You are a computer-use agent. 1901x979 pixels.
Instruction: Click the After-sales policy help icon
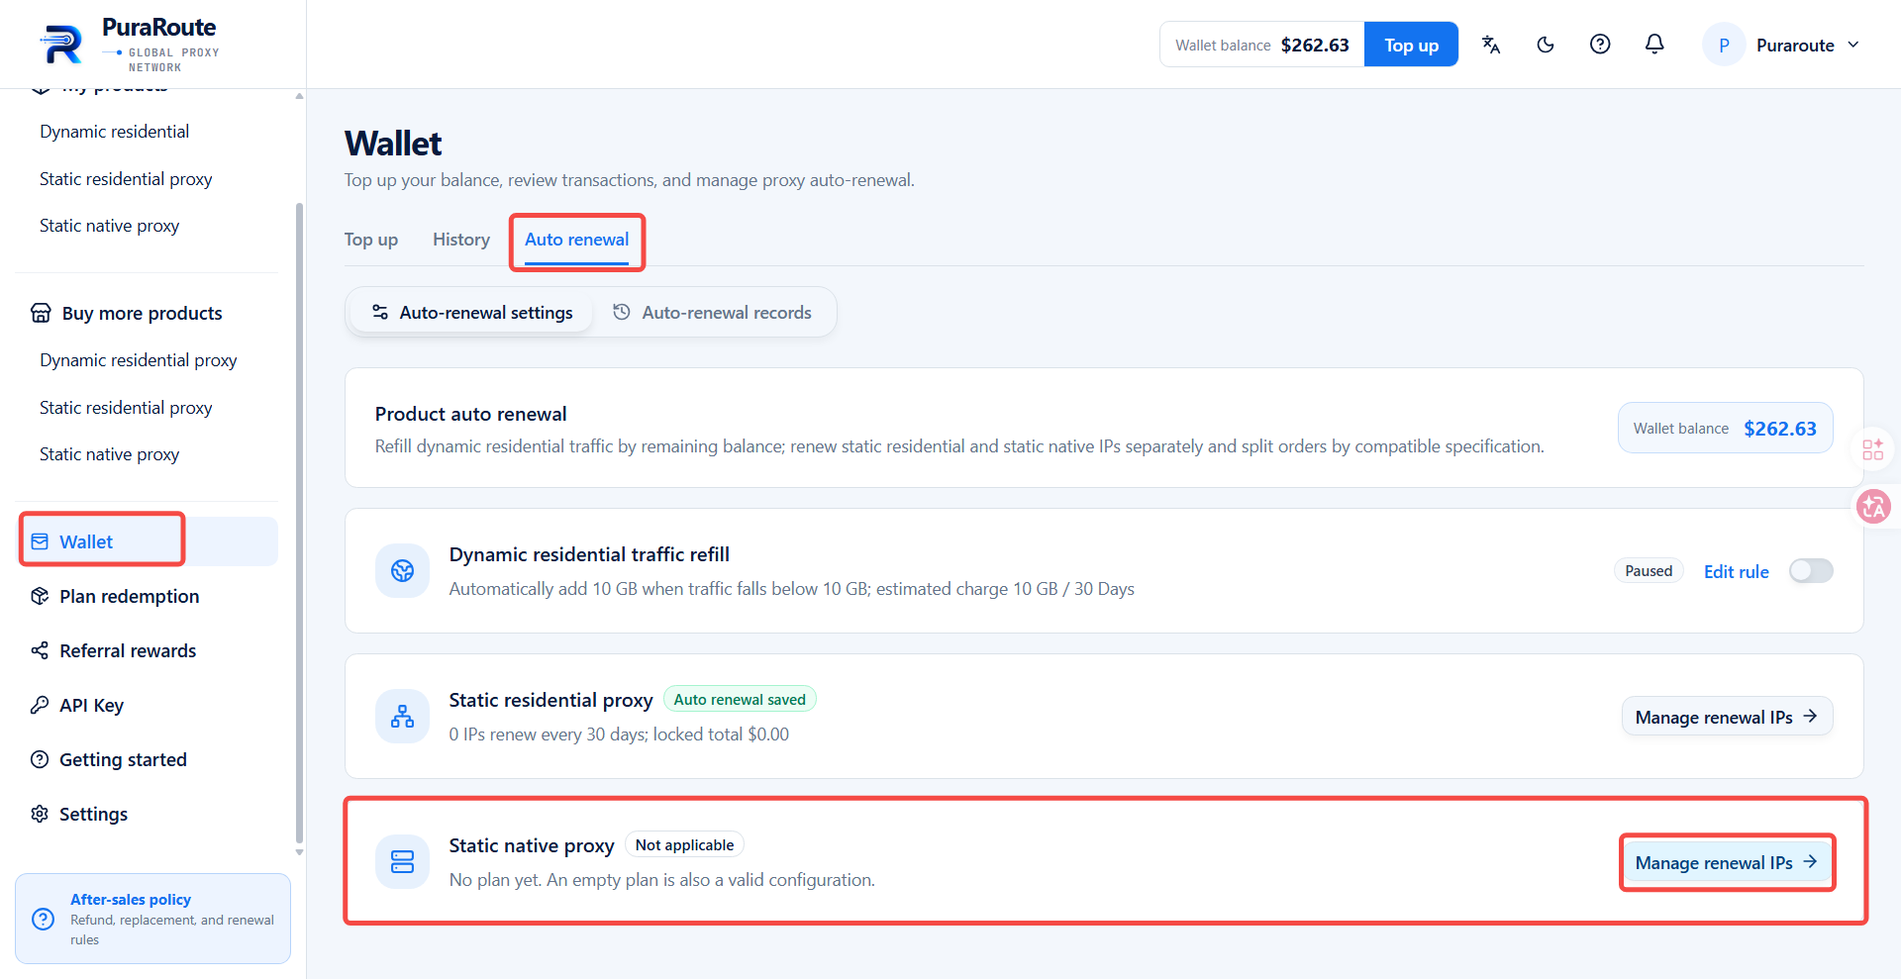44,919
